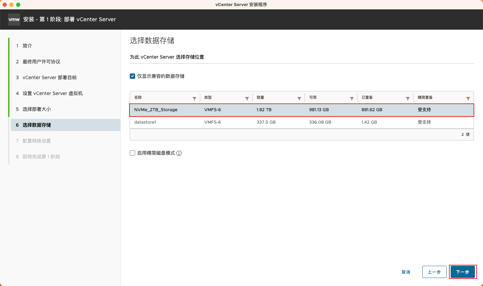The height and width of the screenshot is (286, 483).
Task: Click the 1.42 GB provisioned cell
Action: [x=369, y=122]
